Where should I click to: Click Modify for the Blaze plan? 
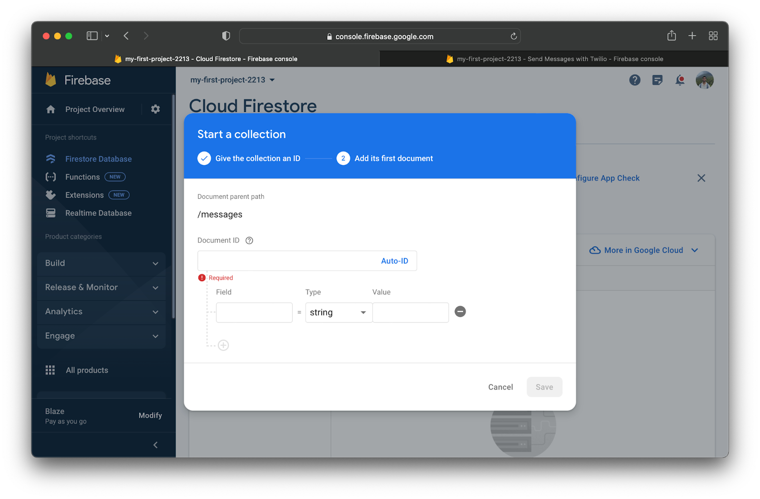pos(150,415)
